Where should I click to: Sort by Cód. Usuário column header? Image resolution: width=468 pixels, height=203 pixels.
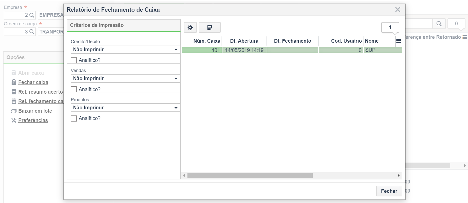coord(341,41)
